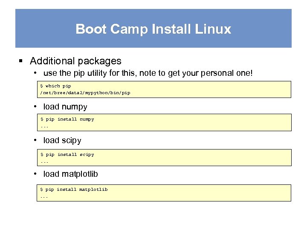Image resolution: width=307 pixels, height=230 pixels.
Task: Click the "load scipy" bullet text
Action: pos(62,141)
